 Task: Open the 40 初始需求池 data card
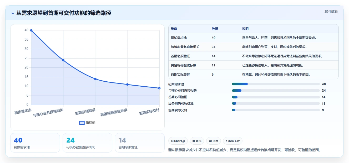pyautogui.click(x=35, y=143)
